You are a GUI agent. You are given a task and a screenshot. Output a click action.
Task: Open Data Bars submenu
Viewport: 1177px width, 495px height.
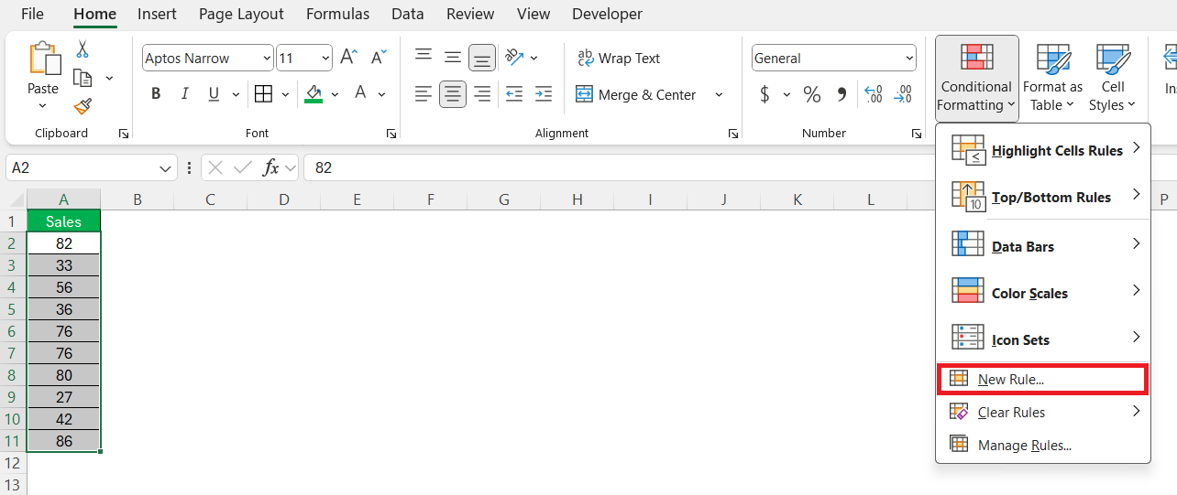(x=1043, y=246)
